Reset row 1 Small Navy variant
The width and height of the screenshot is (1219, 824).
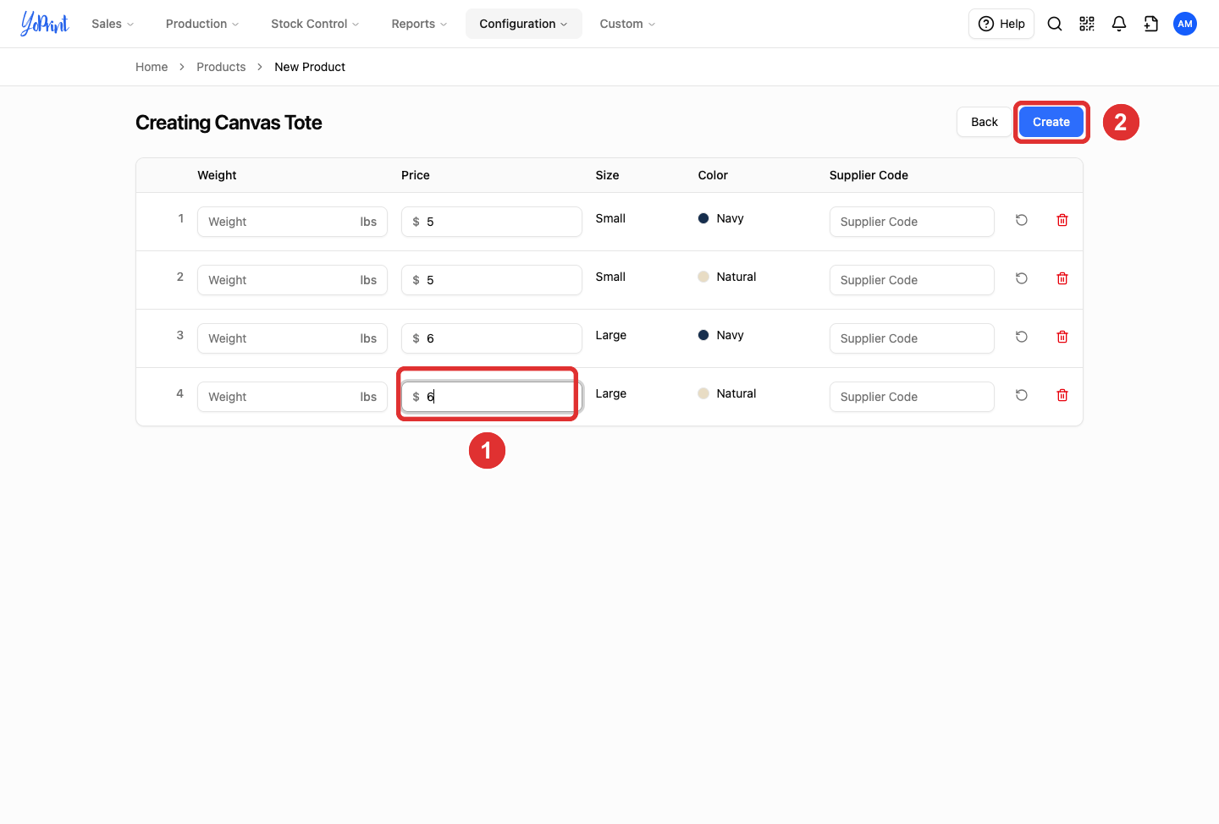(1022, 220)
